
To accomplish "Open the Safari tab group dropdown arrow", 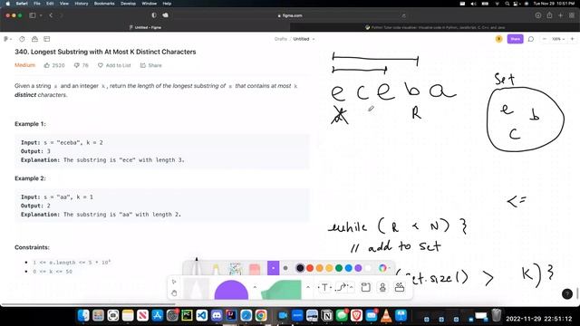I will click(41, 15).
